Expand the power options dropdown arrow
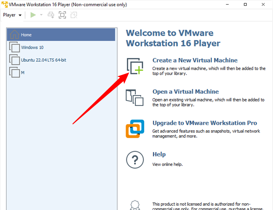The image size is (273, 210). click(41, 15)
